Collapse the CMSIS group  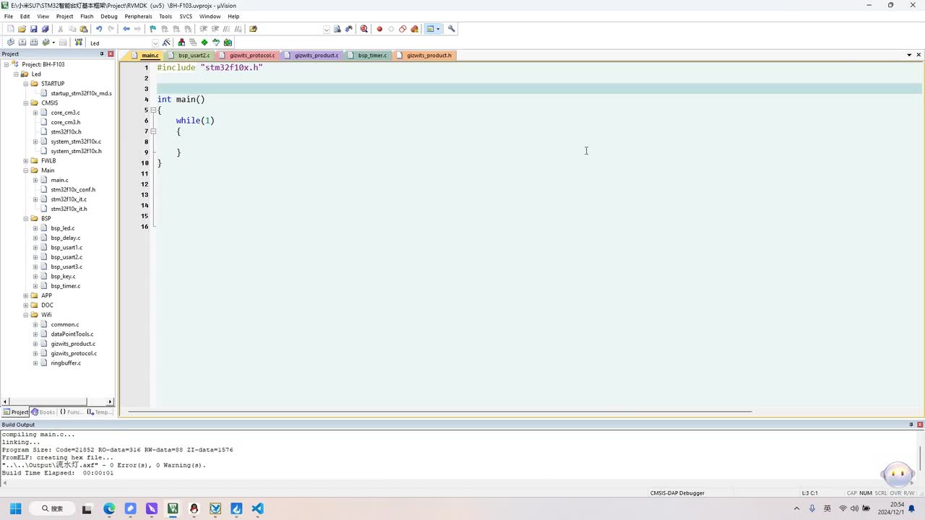click(x=26, y=103)
